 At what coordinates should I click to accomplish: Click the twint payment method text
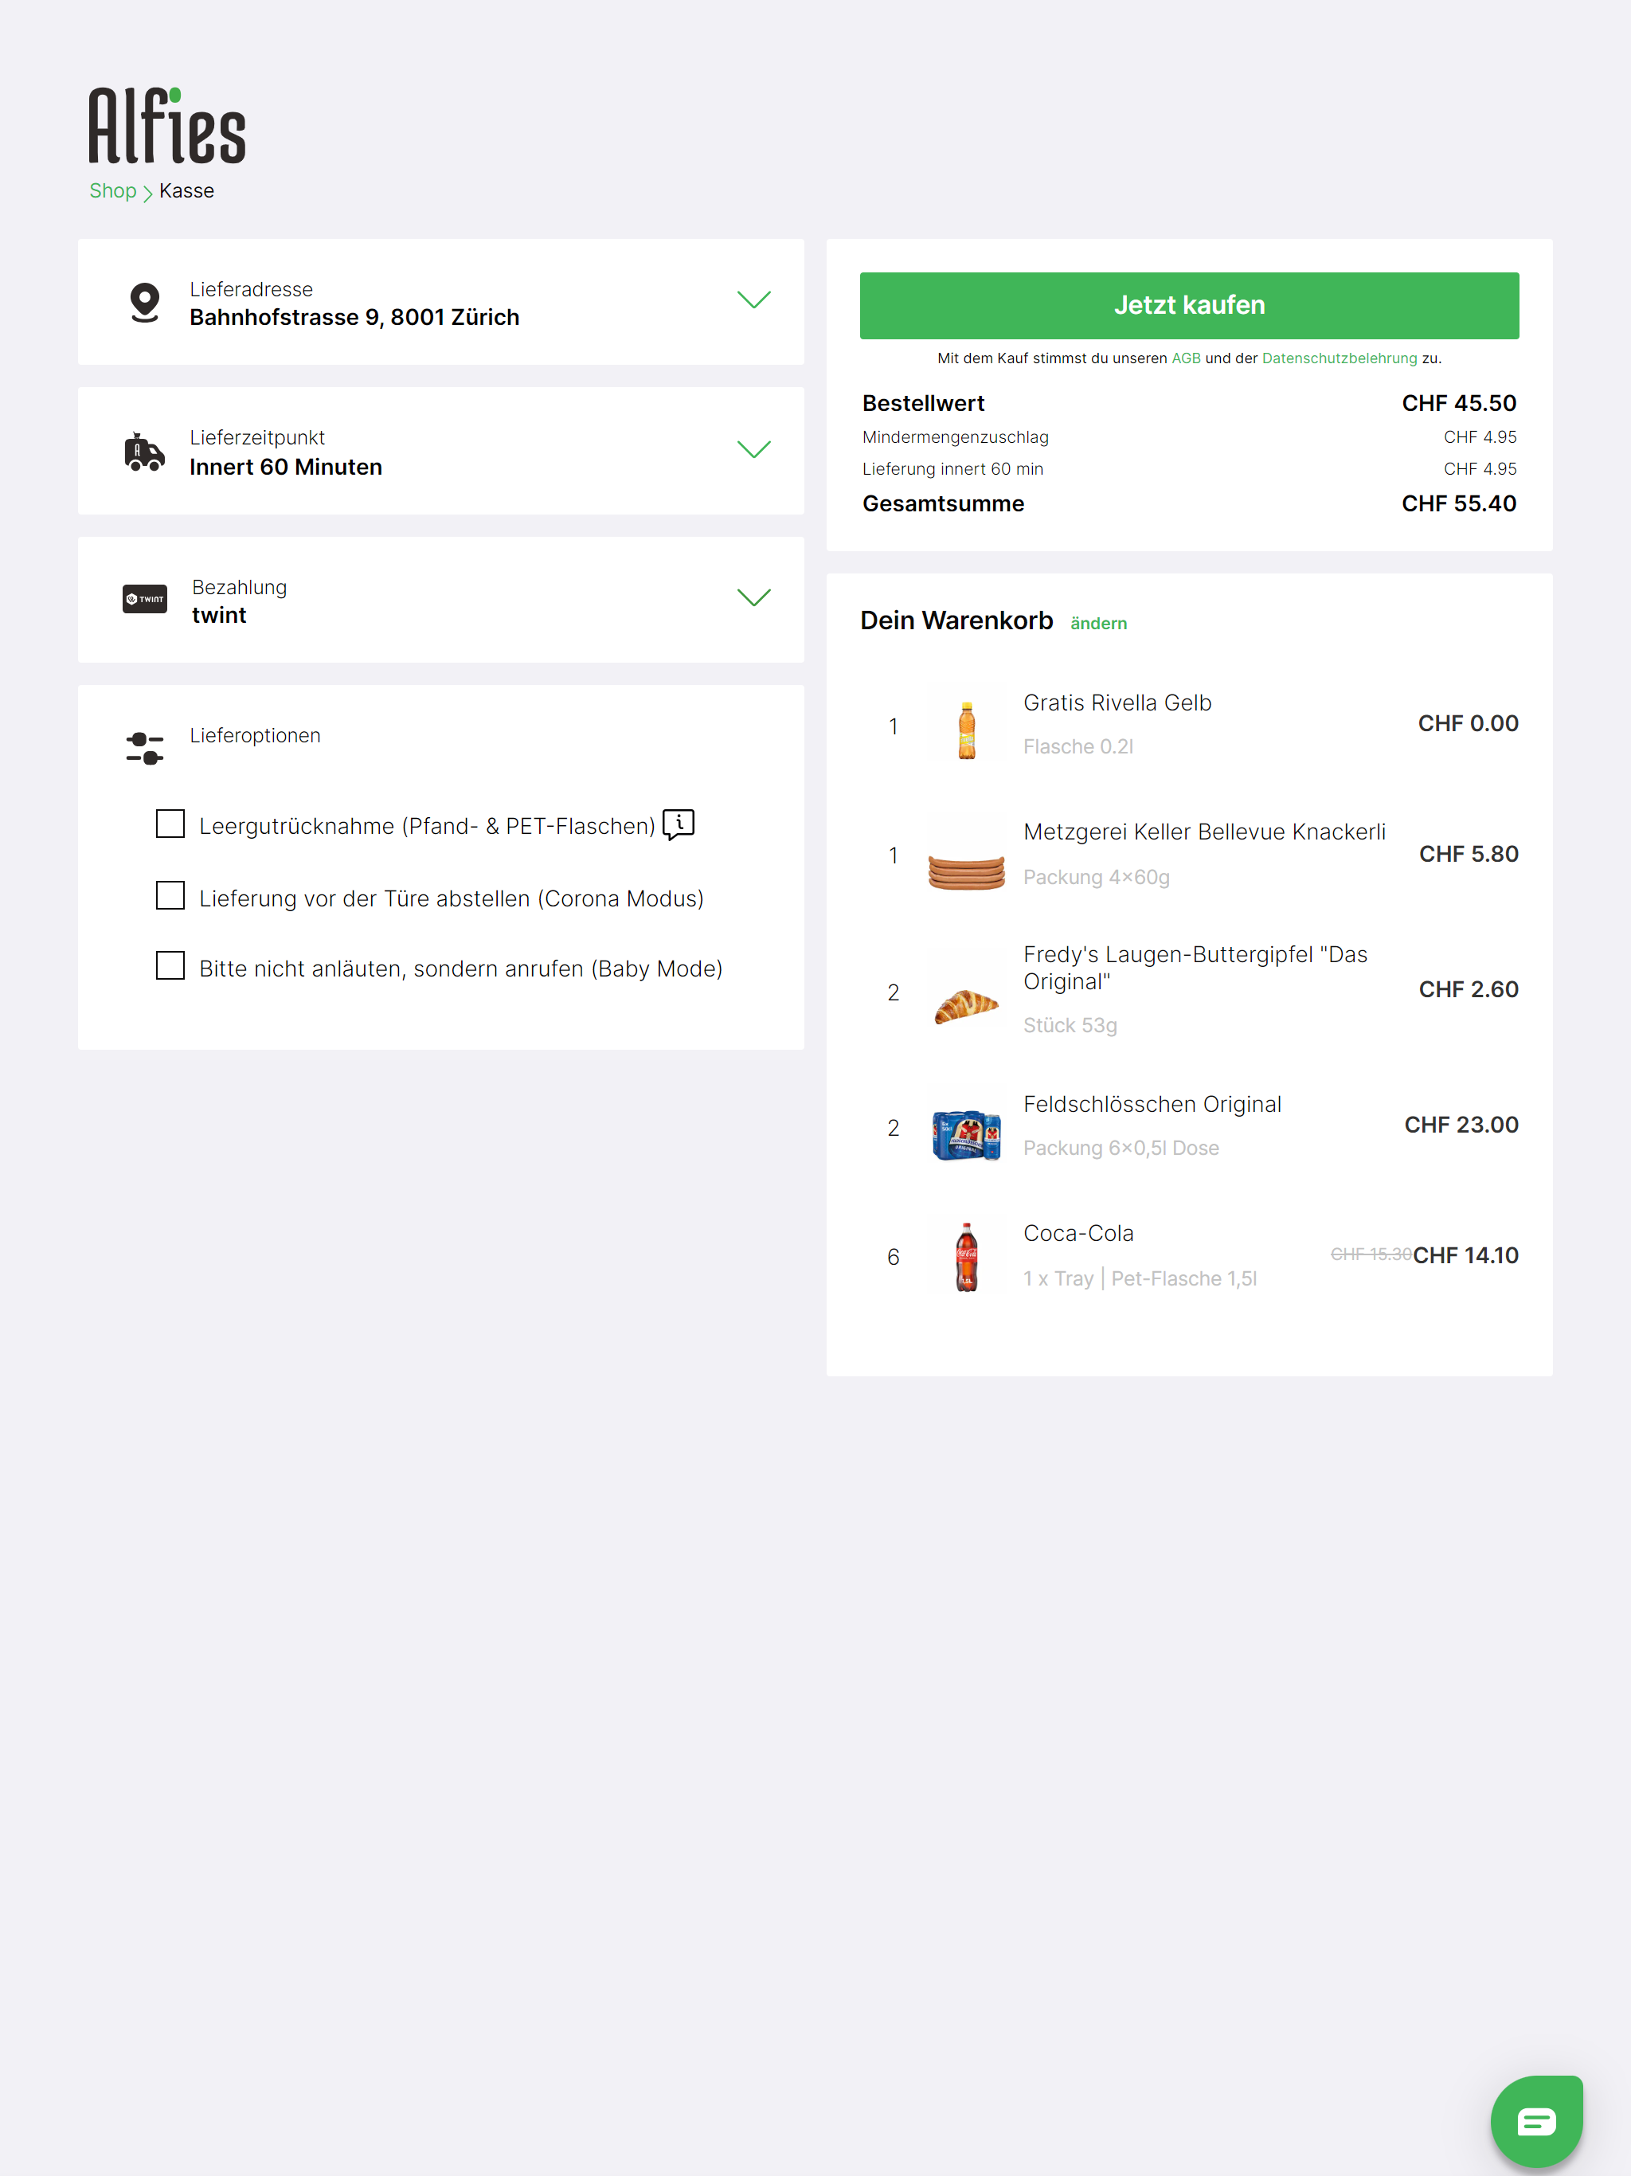219,616
